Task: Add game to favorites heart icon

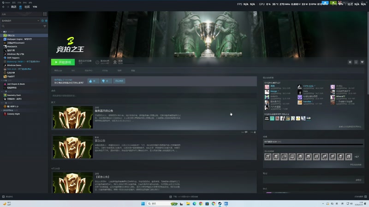Action: point(362,62)
